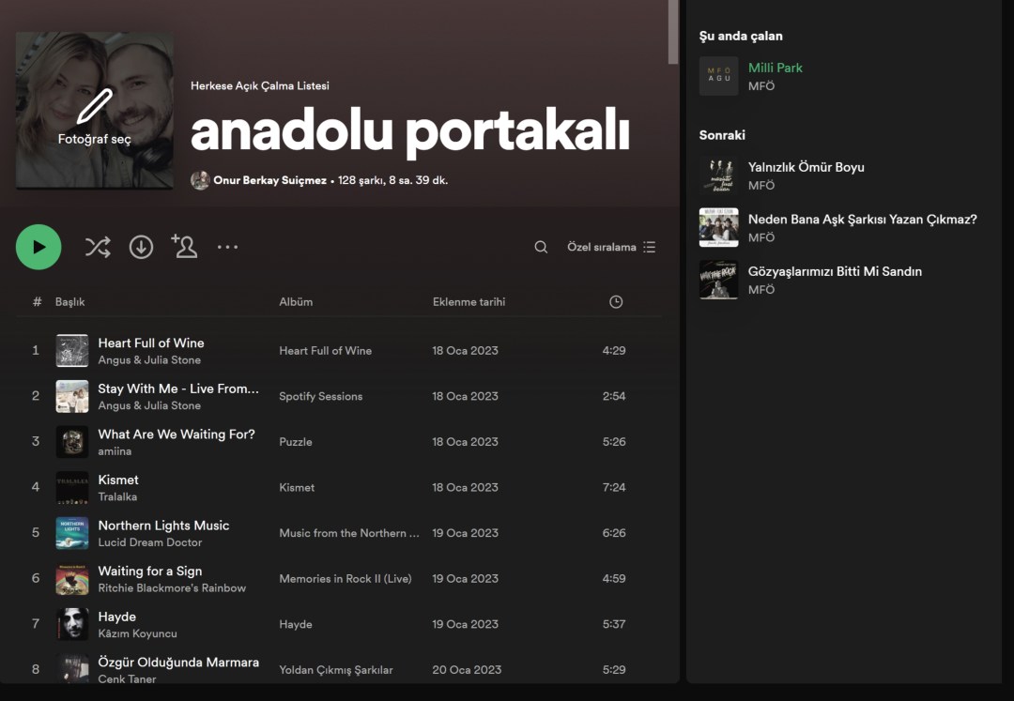Sort tracks by the Başlık column
The image size is (1014, 701).
click(69, 301)
